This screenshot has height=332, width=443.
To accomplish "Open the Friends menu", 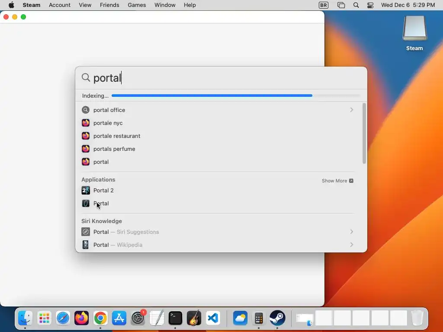I will point(109,5).
